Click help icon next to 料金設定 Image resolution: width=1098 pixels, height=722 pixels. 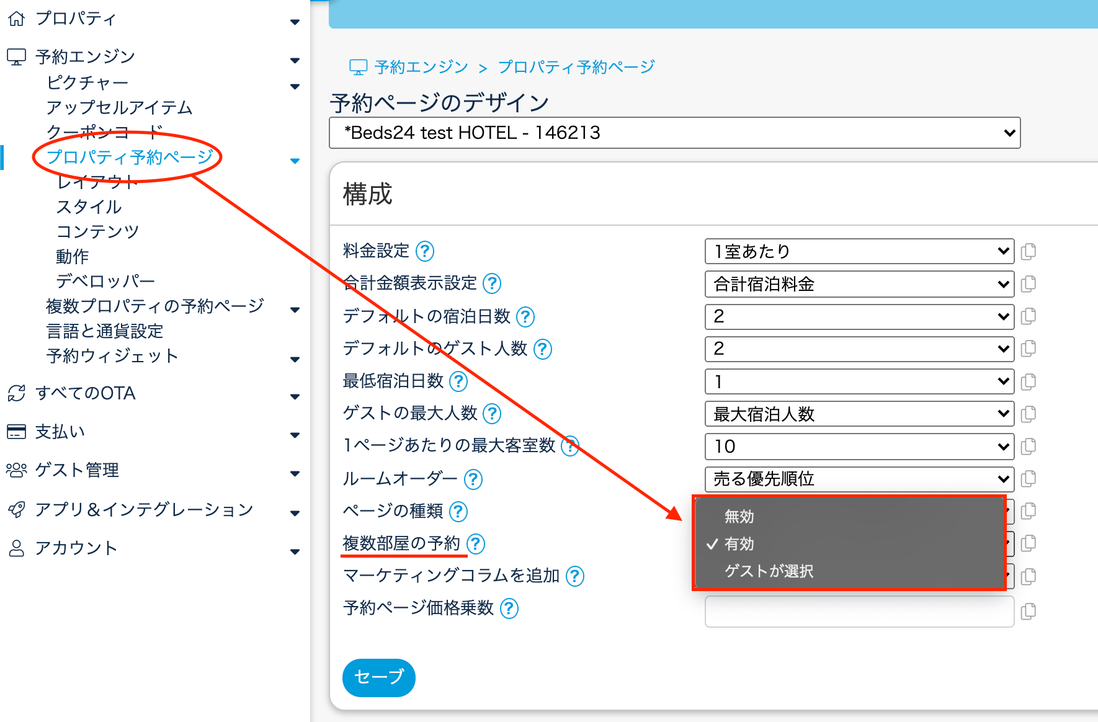pos(425,251)
